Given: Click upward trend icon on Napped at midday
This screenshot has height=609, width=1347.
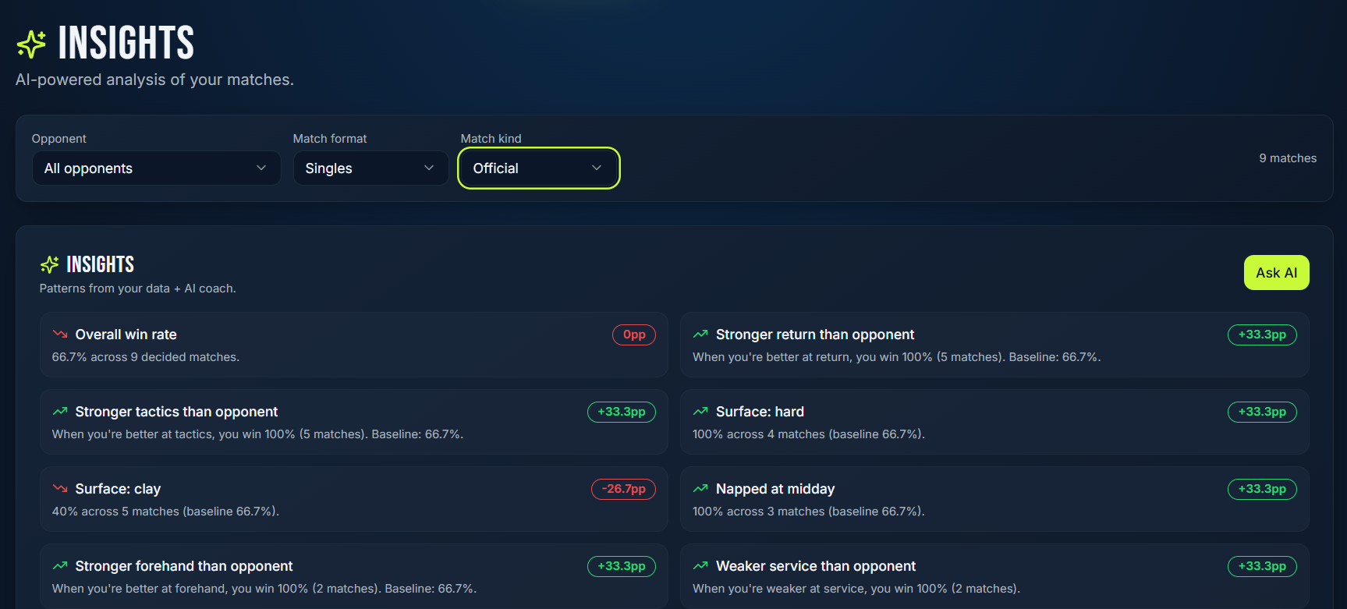Looking at the screenshot, I should (x=700, y=488).
